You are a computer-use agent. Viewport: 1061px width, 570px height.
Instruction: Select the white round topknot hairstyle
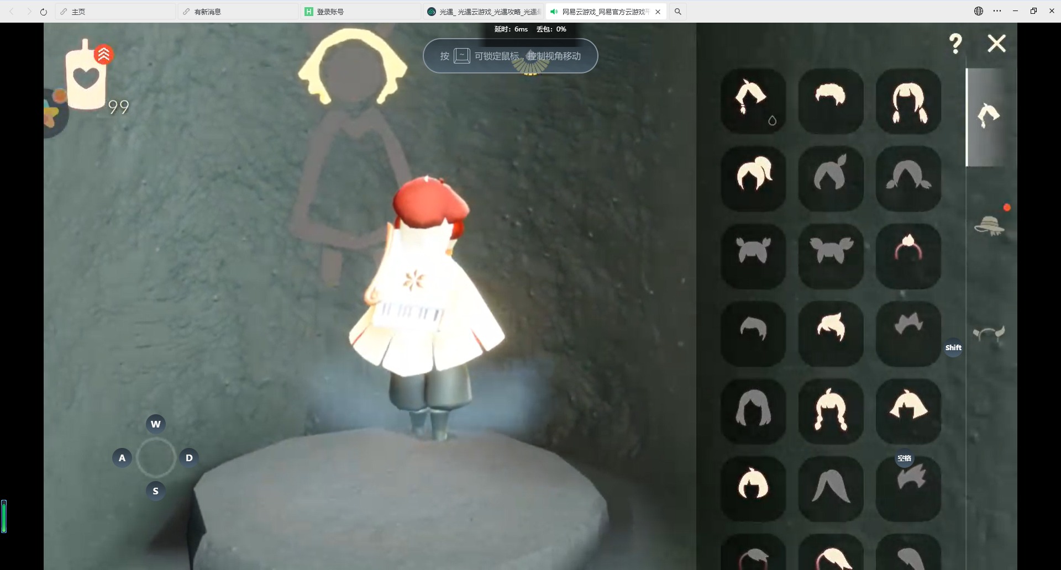pyautogui.click(x=753, y=489)
